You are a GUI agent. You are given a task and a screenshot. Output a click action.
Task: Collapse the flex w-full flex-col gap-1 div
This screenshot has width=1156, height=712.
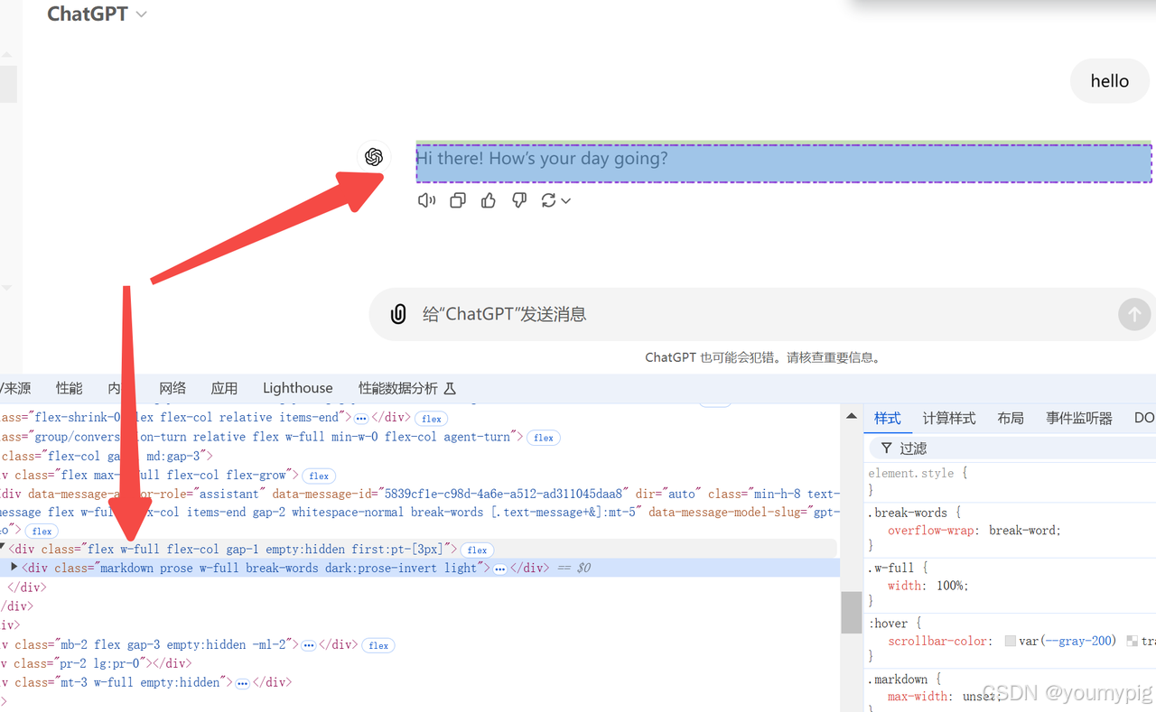pyautogui.click(x=3, y=548)
